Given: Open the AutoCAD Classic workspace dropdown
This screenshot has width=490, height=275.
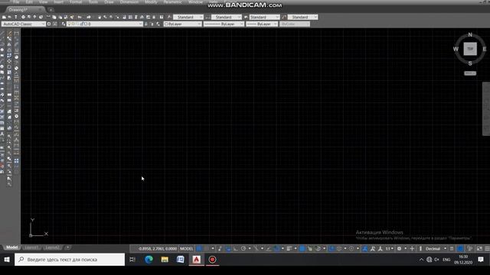Looking at the screenshot, I should [24, 24].
